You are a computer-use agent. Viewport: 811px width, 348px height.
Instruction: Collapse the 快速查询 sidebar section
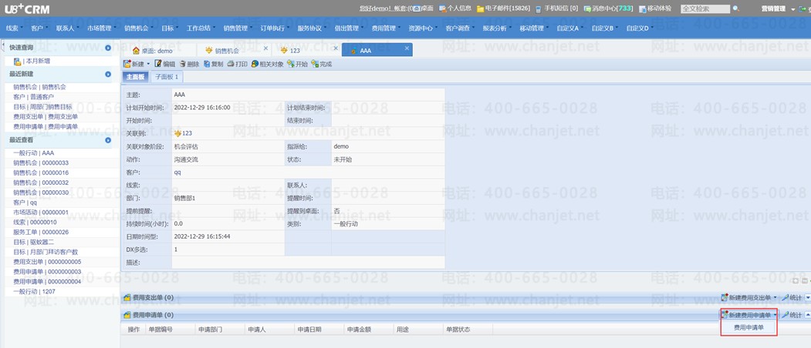click(x=108, y=48)
